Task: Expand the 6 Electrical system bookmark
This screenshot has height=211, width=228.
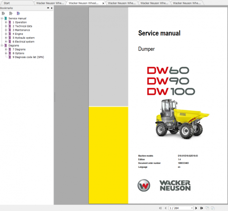Action: (6, 42)
